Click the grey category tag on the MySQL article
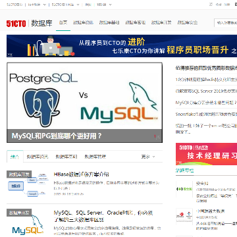This screenshot has width=237, height=237. coord(19,213)
